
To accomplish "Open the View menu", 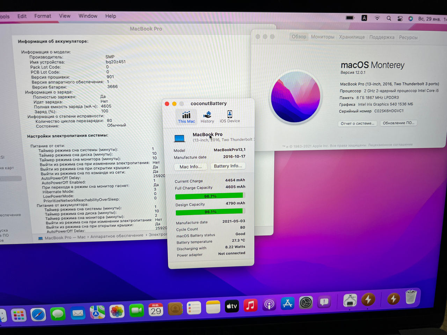I will (x=65, y=16).
